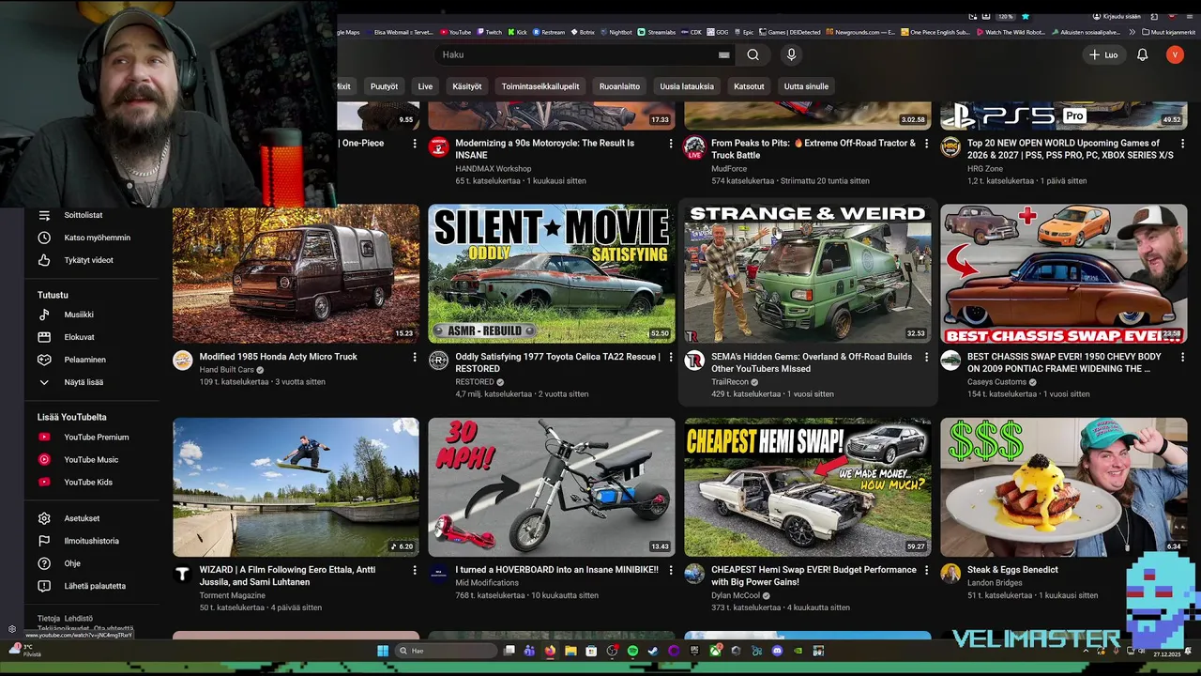
Task: Open the Steak & Eggs Benedict thumbnail
Action: 1063,487
